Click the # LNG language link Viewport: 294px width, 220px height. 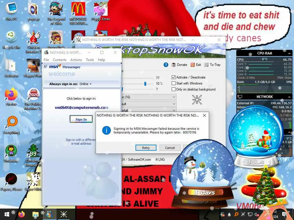point(160,160)
